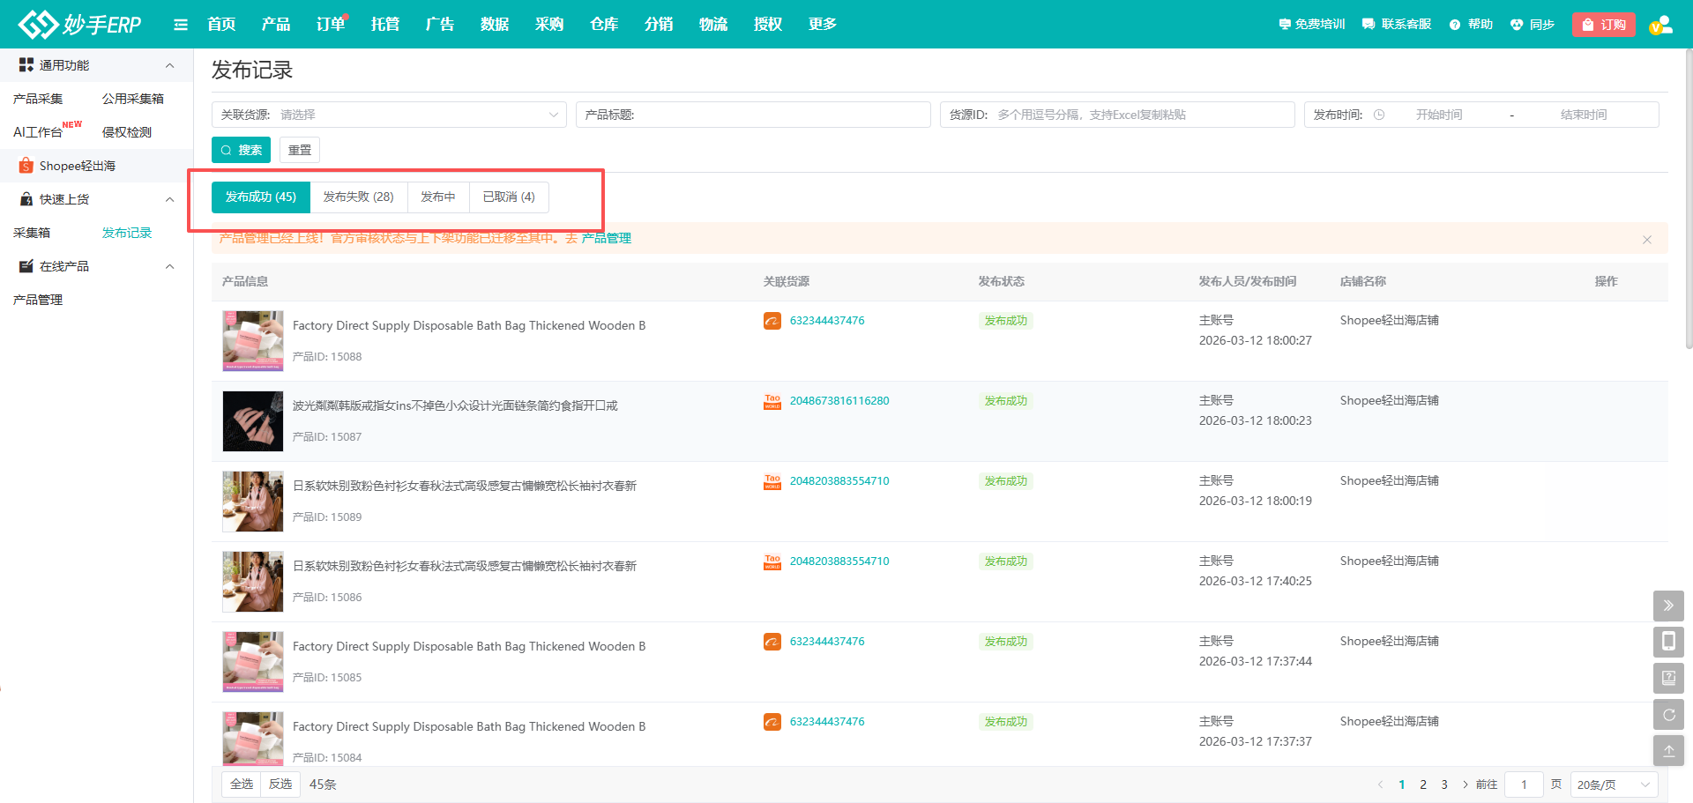Image resolution: width=1693 pixels, height=803 pixels.
Task: Click the refresh floating icon
Action: pyautogui.click(x=1668, y=715)
